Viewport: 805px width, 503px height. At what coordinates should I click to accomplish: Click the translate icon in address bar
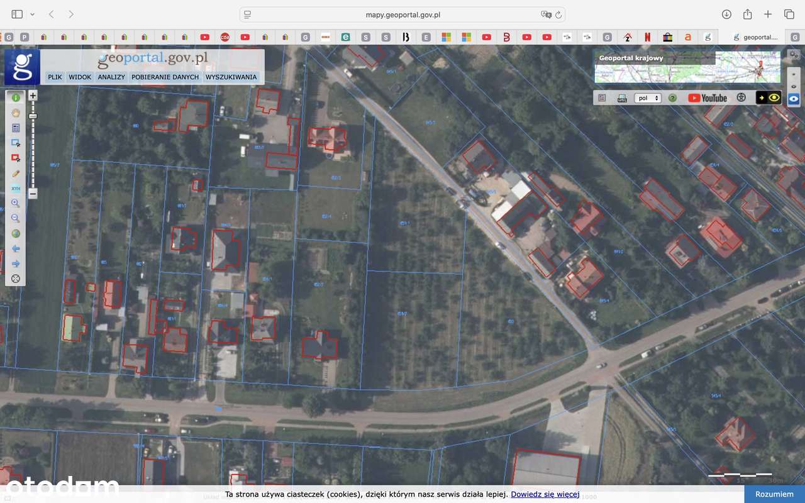[x=545, y=14]
